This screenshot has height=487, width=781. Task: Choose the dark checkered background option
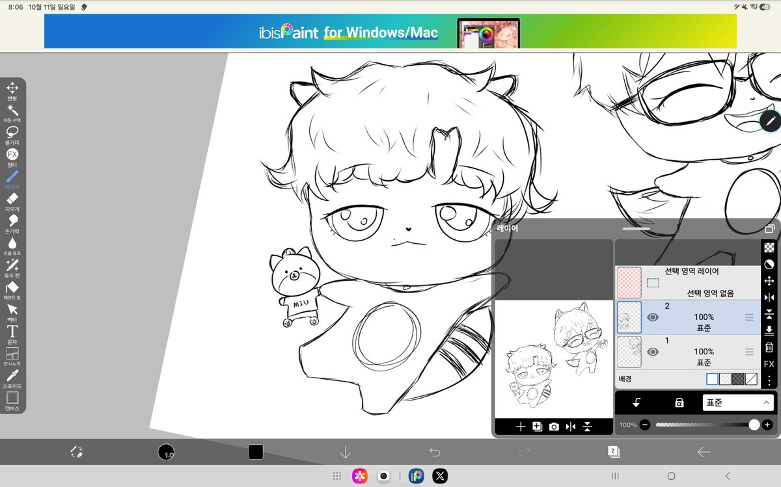pos(739,378)
